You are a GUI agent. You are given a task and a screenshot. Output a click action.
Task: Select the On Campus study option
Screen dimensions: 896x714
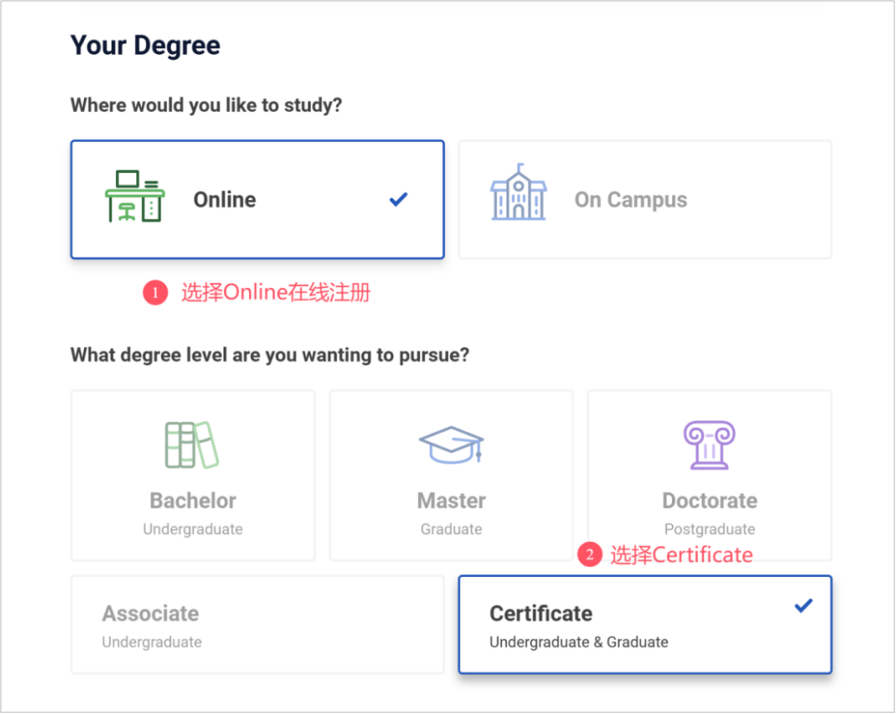(645, 200)
